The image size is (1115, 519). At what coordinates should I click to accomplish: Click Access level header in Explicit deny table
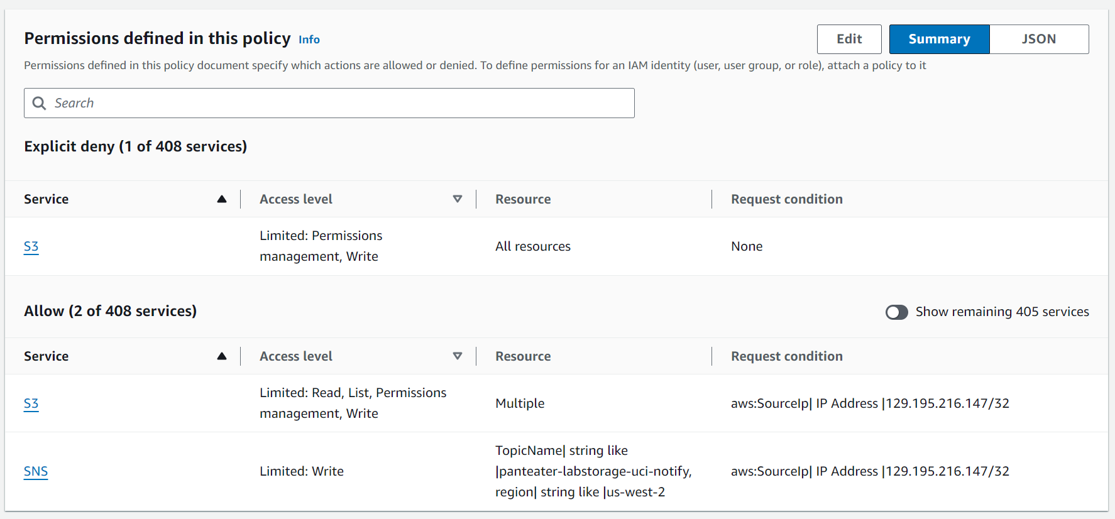(296, 199)
